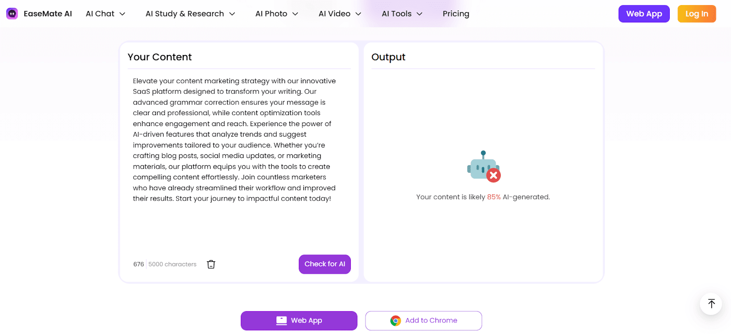Click the red error badge on the robot

tap(493, 175)
